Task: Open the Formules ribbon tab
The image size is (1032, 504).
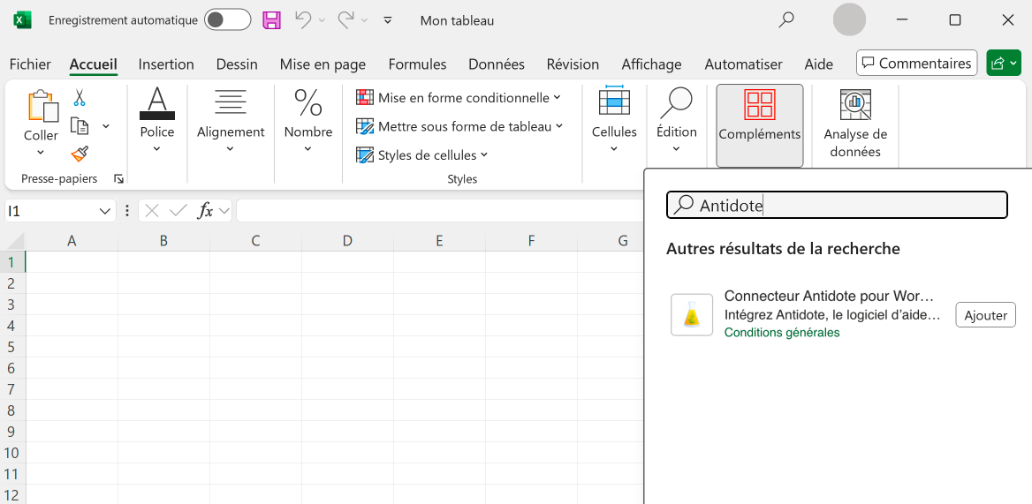Action: pos(417,64)
